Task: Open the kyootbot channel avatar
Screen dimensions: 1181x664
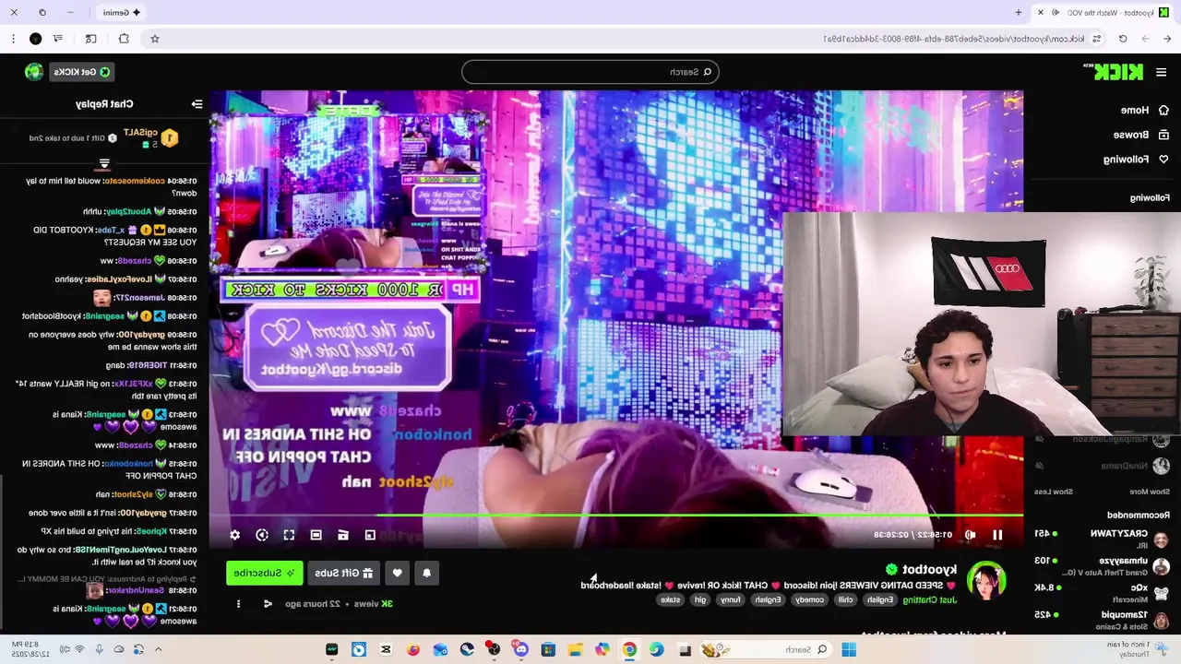Action: tap(985, 580)
